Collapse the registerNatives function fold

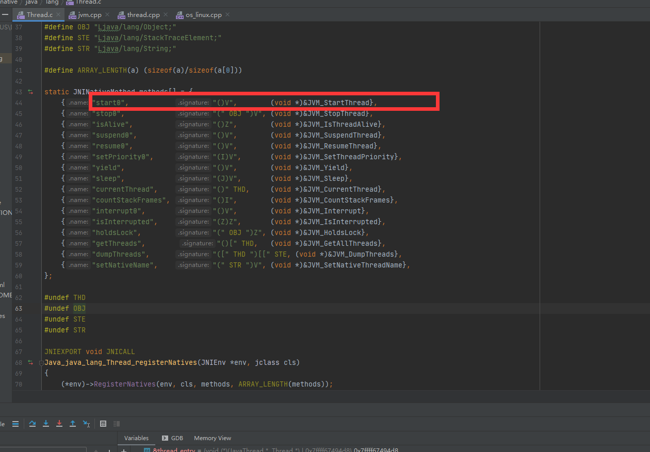[x=40, y=362]
